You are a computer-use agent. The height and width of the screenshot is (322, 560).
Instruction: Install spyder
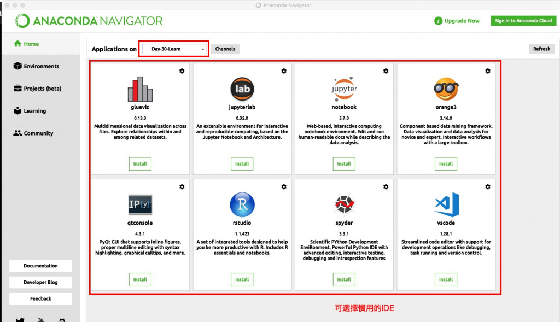tap(344, 279)
